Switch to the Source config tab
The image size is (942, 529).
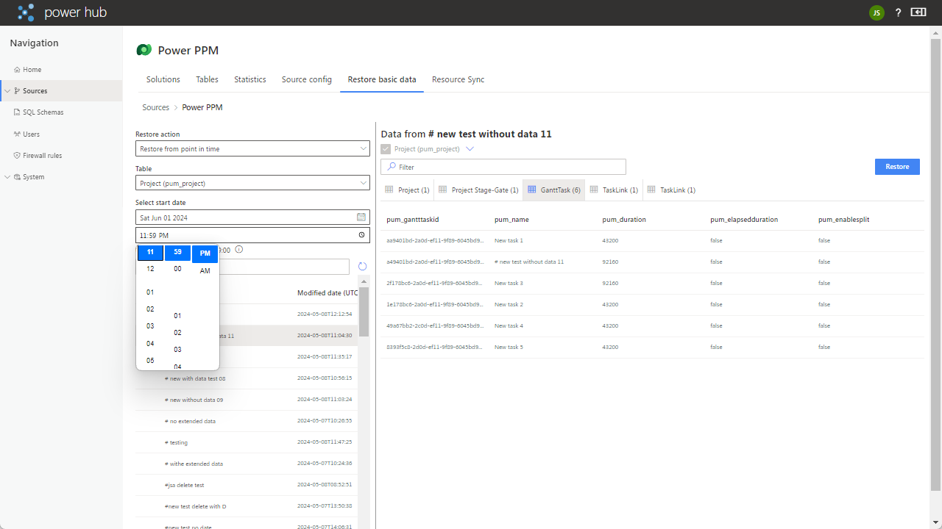coord(307,79)
